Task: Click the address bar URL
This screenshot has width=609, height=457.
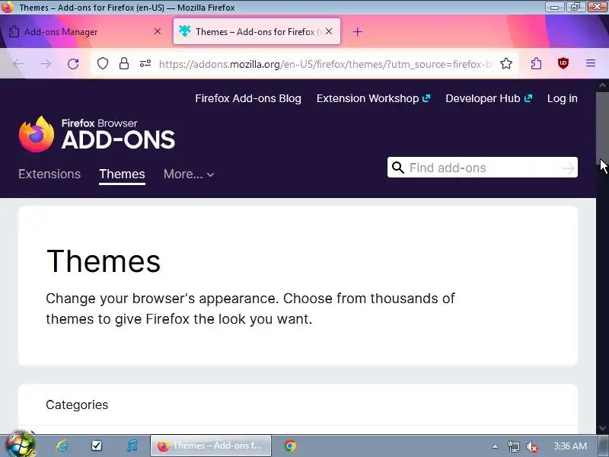Action: (325, 64)
